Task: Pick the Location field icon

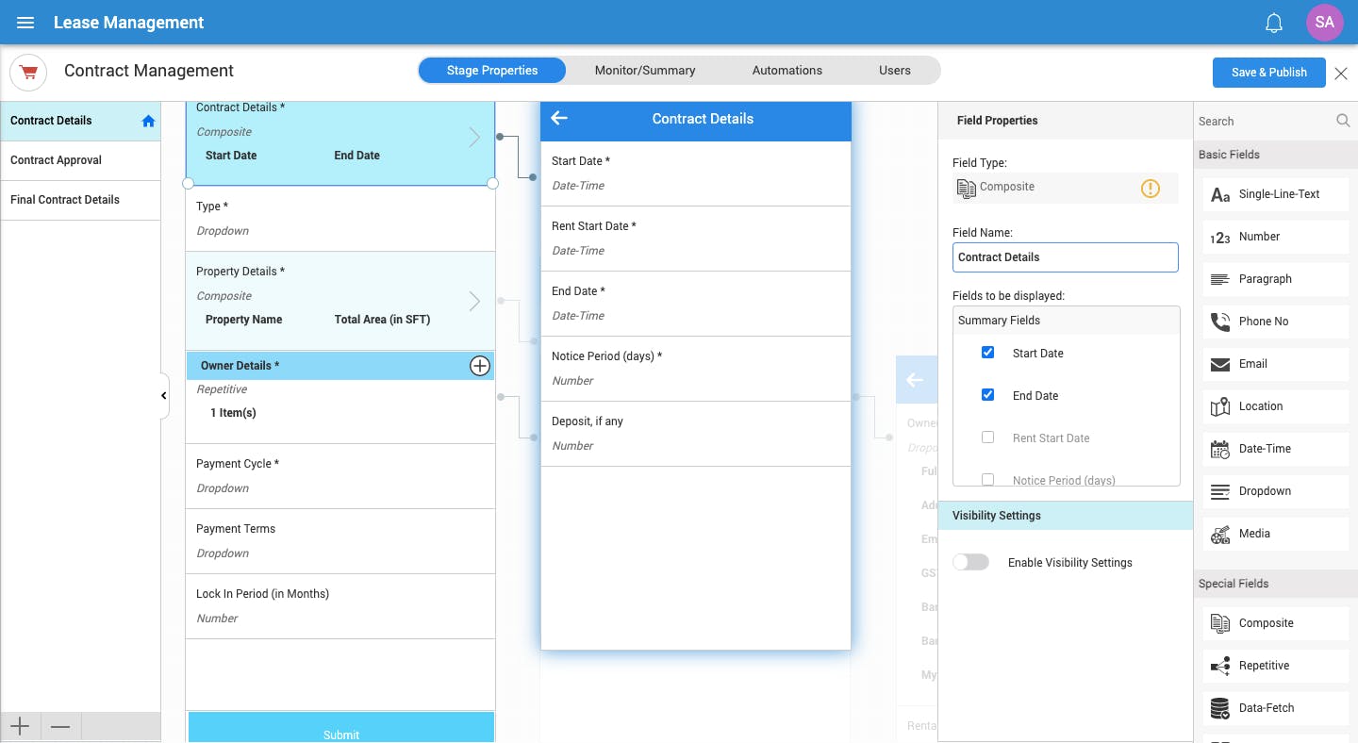Action: tap(1220, 406)
